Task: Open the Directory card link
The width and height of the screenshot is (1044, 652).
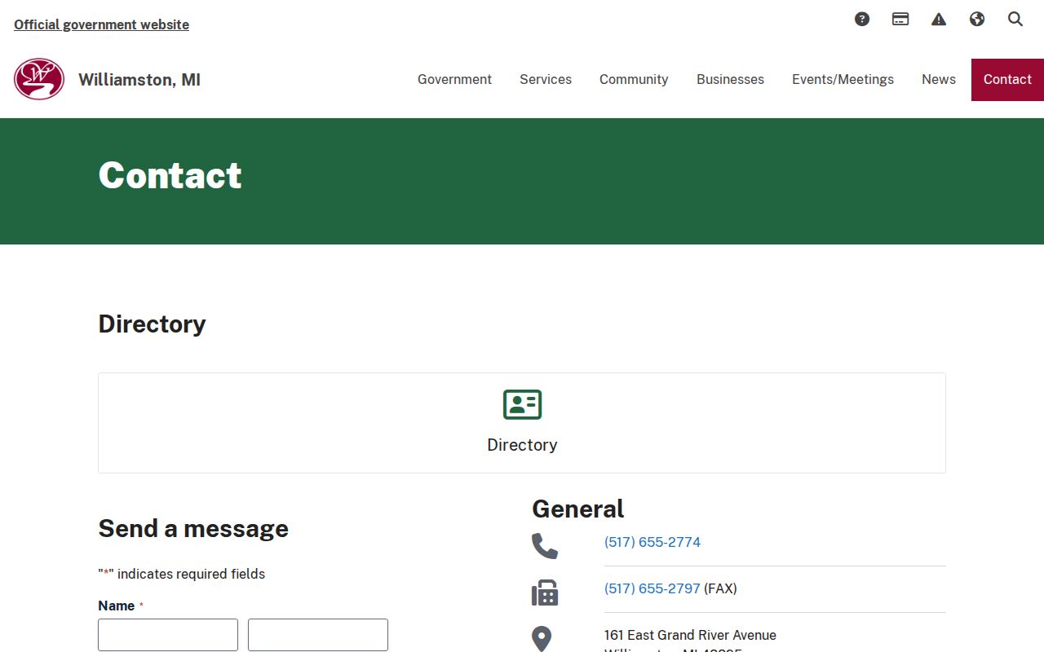Action: [x=522, y=423]
